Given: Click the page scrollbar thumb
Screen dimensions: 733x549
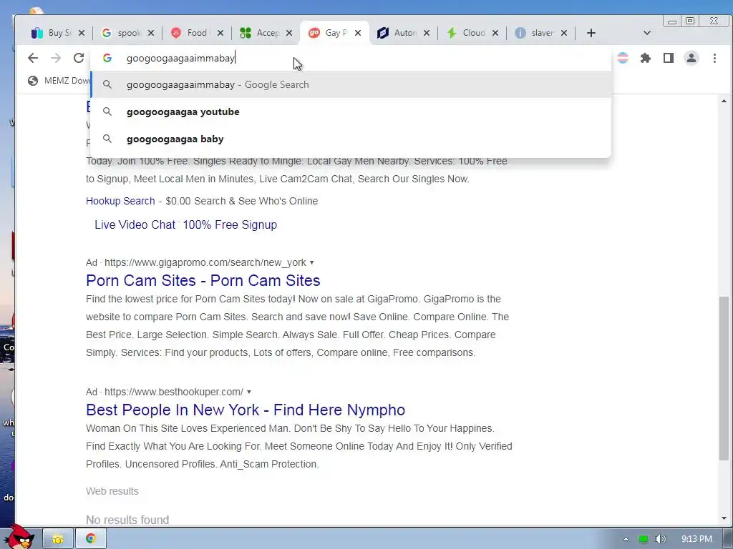Looking at the screenshot, I should click(x=724, y=378).
